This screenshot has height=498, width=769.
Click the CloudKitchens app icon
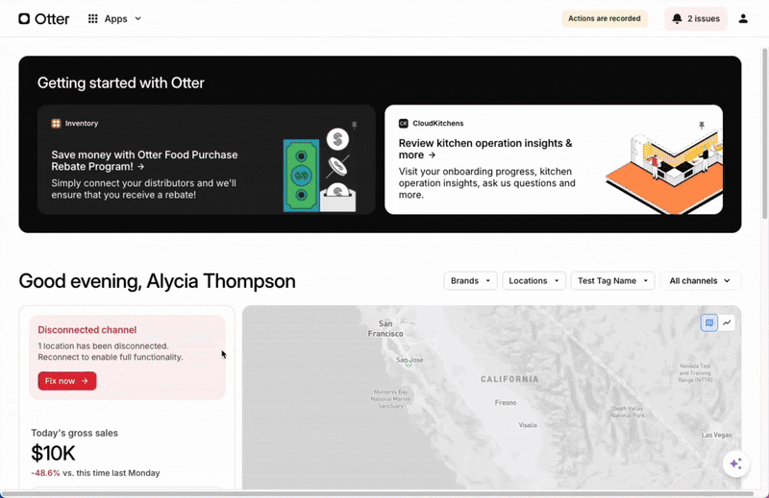(x=403, y=124)
